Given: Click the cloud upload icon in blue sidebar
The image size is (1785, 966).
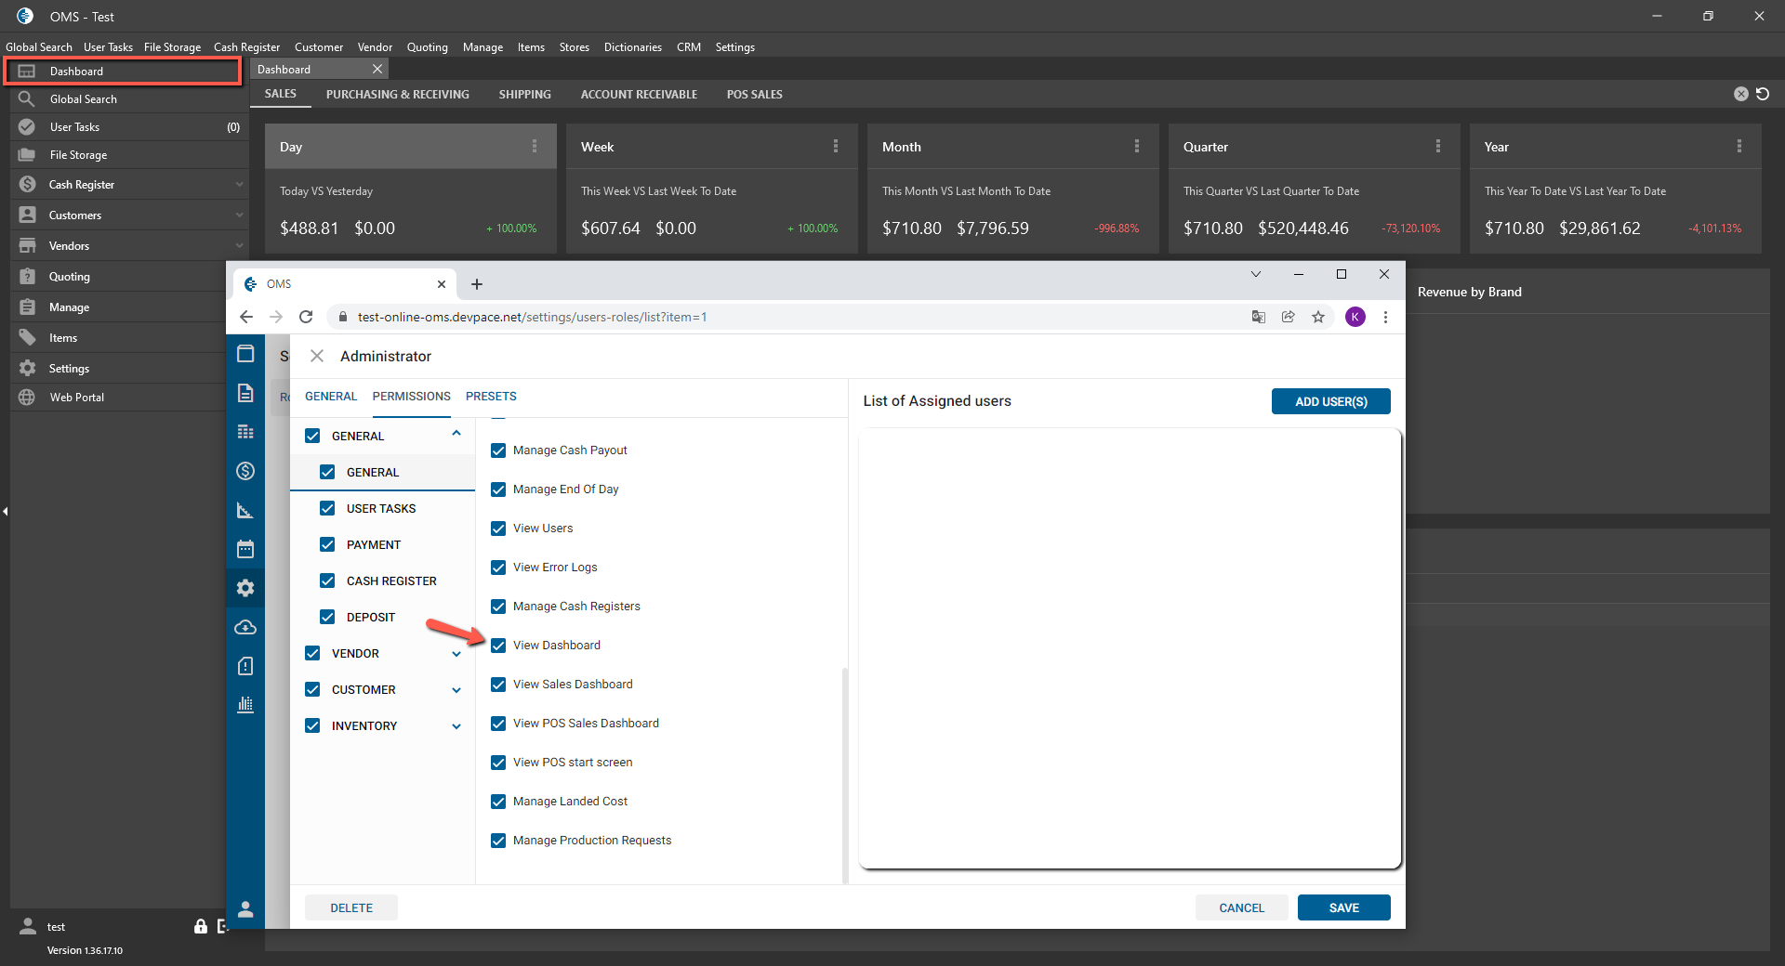Looking at the screenshot, I should (x=245, y=628).
